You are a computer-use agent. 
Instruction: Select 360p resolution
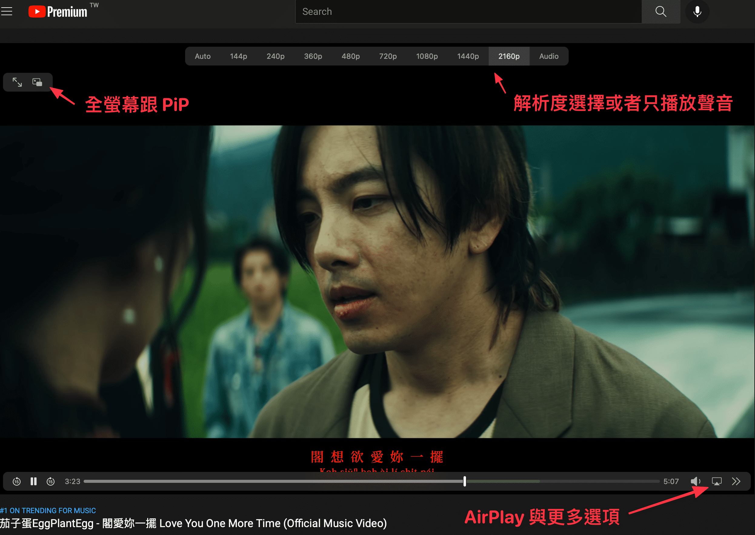pos(313,56)
